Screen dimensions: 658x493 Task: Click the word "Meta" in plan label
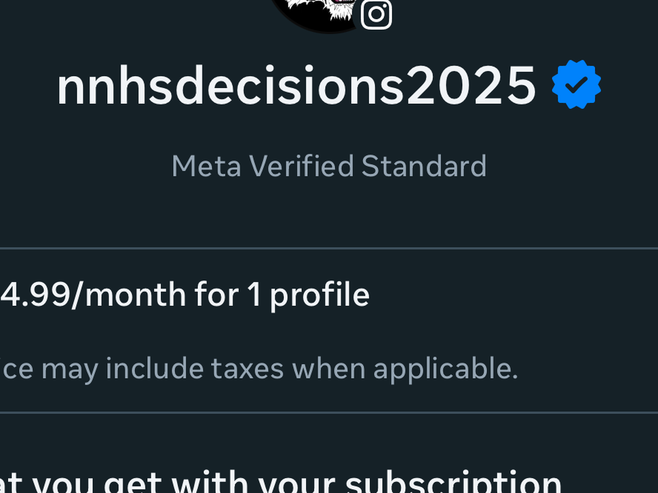click(x=206, y=166)
